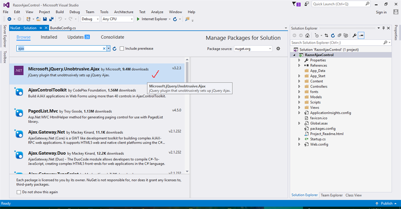
Task: Expand the Views folder
Action: pyautogui.click(x=299, y=107)
